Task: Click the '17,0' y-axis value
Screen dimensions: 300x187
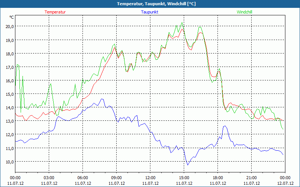Action: pos(9,67)
